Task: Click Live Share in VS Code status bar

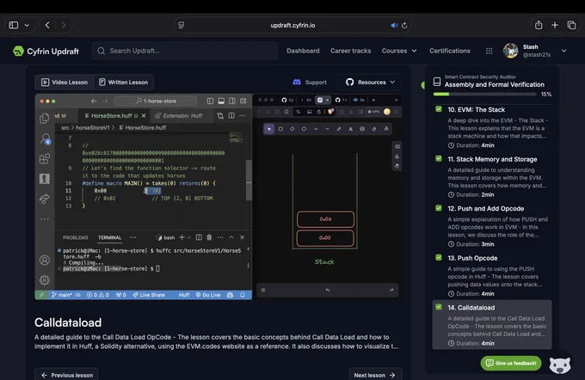Action: (x=149, y=295)
